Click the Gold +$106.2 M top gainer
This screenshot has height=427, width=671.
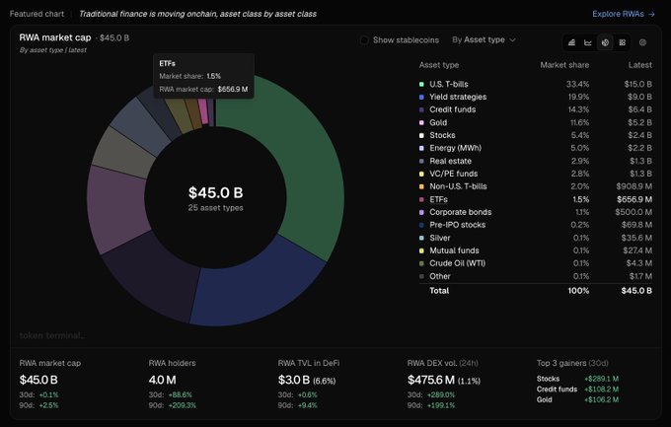tap(577, 400)
